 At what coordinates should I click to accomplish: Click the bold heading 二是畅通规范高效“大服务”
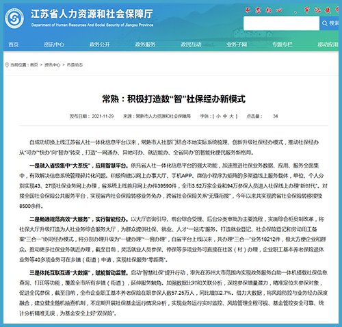tap(60, 220)
